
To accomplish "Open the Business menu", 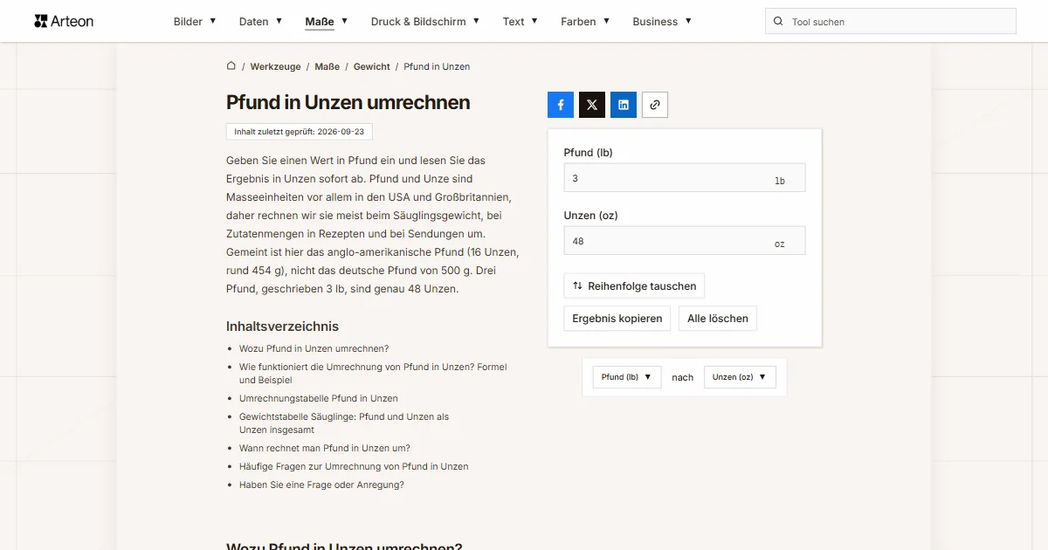I will point(662,22).
